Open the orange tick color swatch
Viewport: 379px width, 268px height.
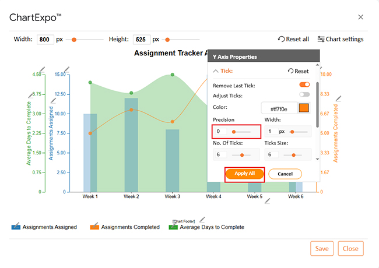coord(303,108)
